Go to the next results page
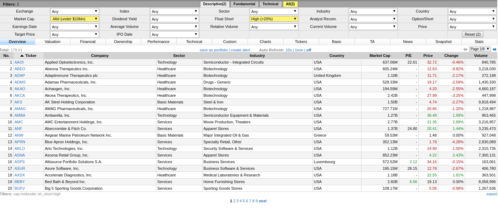 [263, 201]
